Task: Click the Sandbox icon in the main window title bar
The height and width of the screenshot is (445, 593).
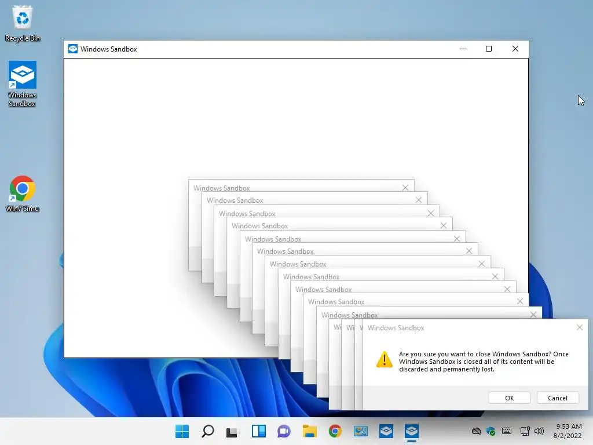Action: pos(73,49)
